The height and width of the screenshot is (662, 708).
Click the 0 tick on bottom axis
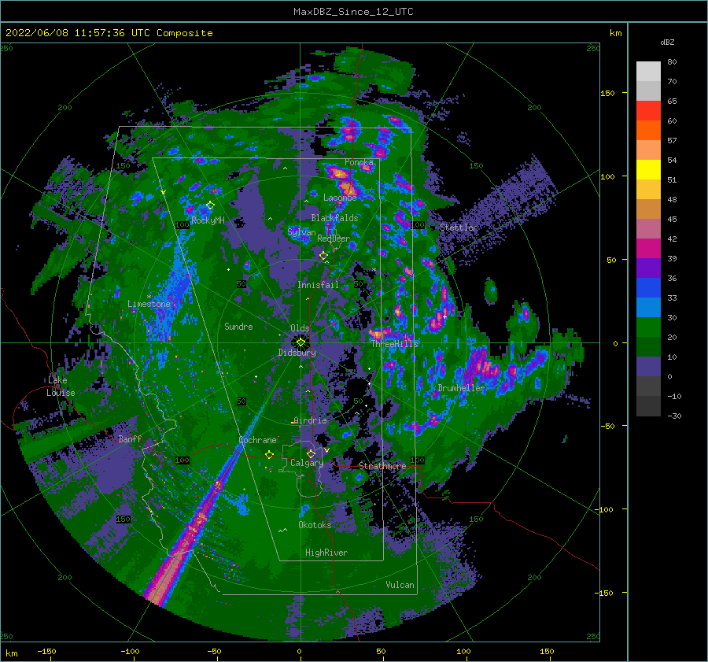pyautogui.click(x=299, y=651)
